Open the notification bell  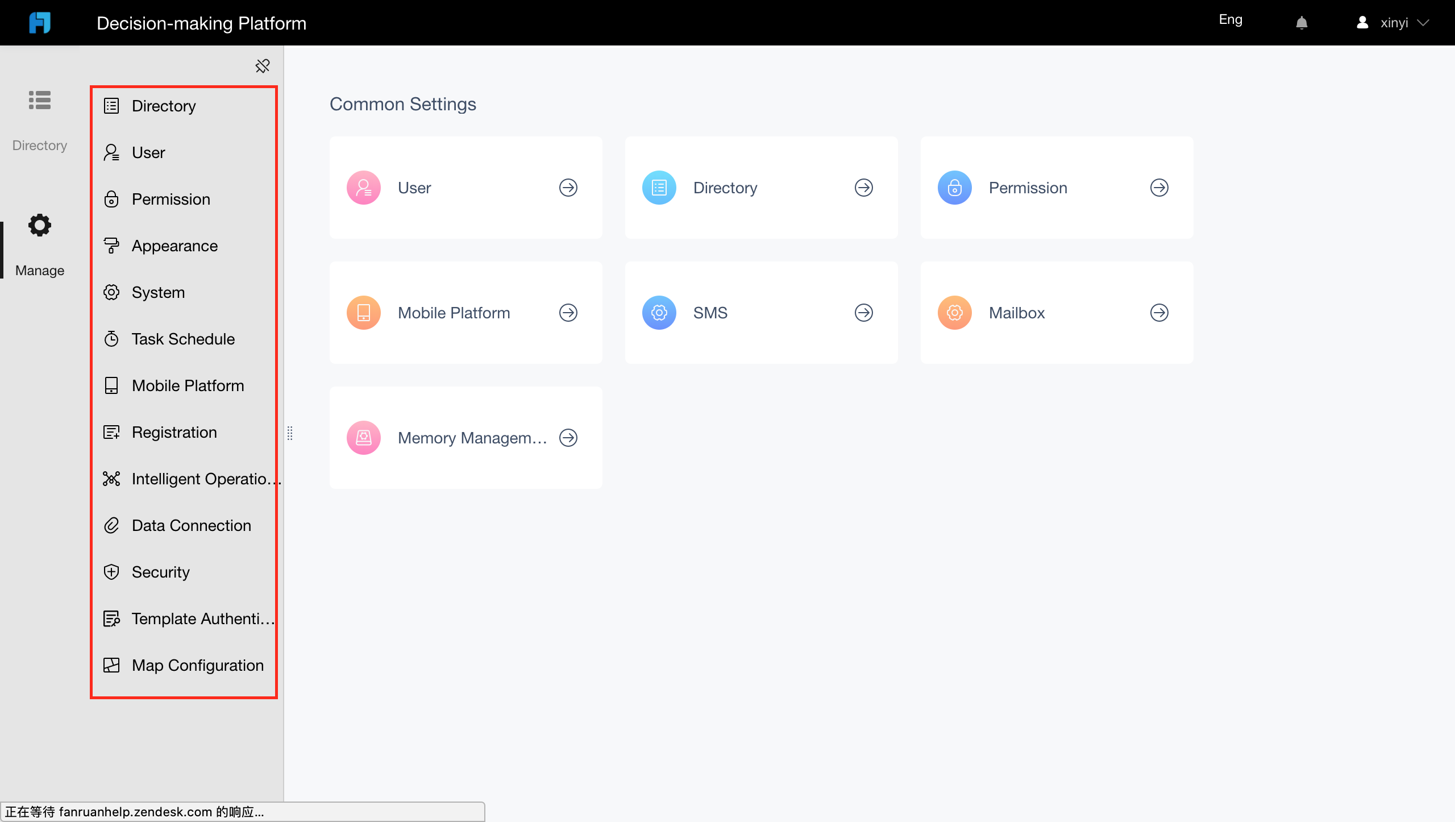click(x=1302, y=23)
